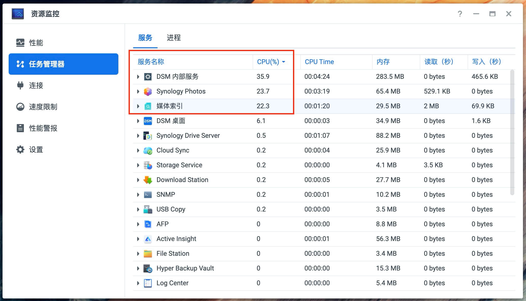This screenshot has width=526, height=301.
Task: Click the Hyper Backup Vault icon
Action: pos(148,268)
